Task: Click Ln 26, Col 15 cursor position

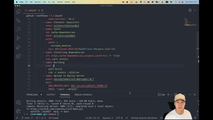Action: point(93,118)
